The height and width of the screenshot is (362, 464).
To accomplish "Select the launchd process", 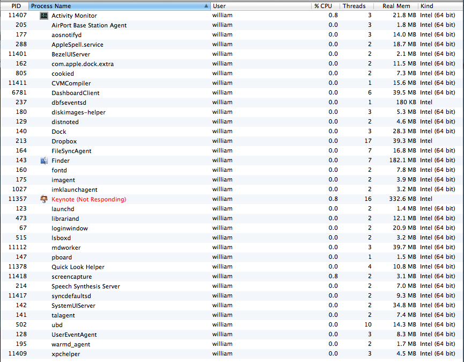I will (63, 209).
